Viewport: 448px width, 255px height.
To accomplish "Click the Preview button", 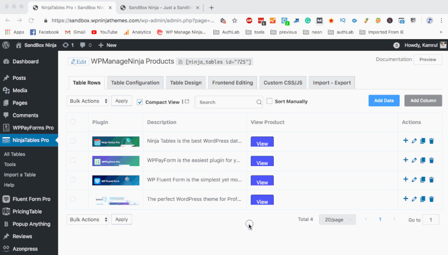I will (x=428, y=59).
